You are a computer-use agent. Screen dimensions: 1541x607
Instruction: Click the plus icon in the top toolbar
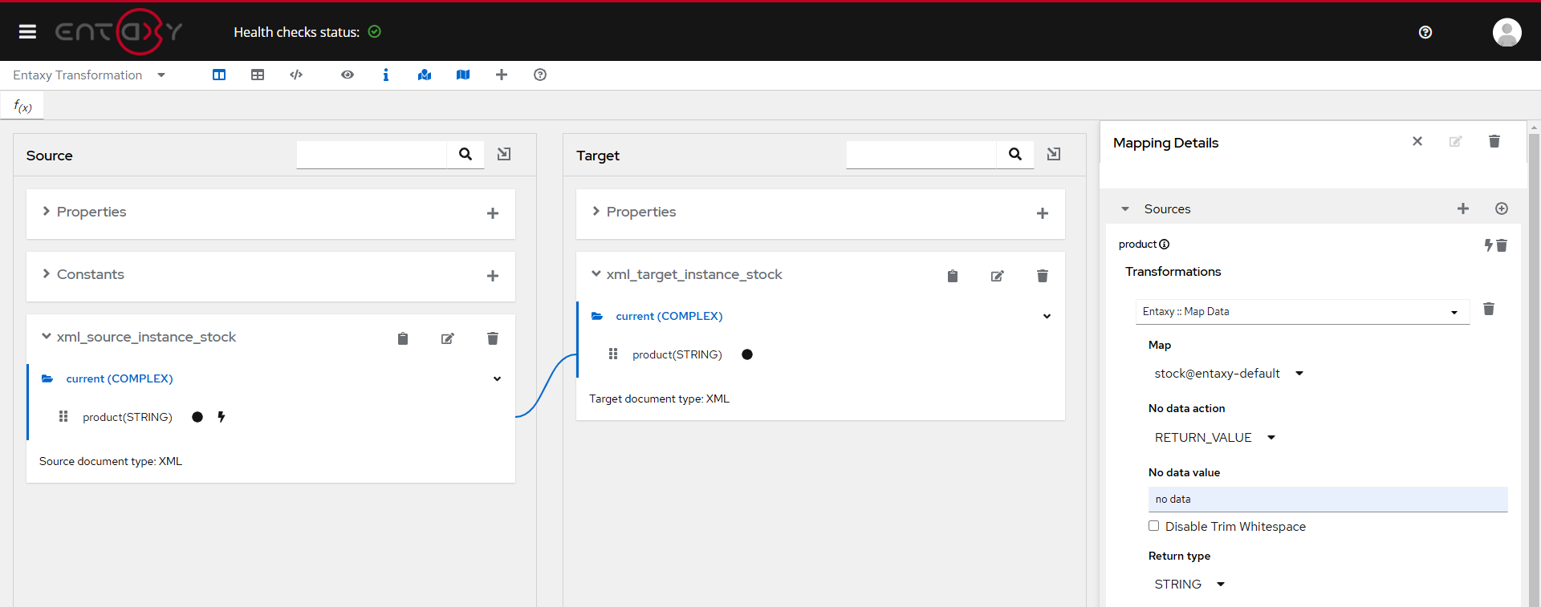pyautogui.click(x=502, y=75)
